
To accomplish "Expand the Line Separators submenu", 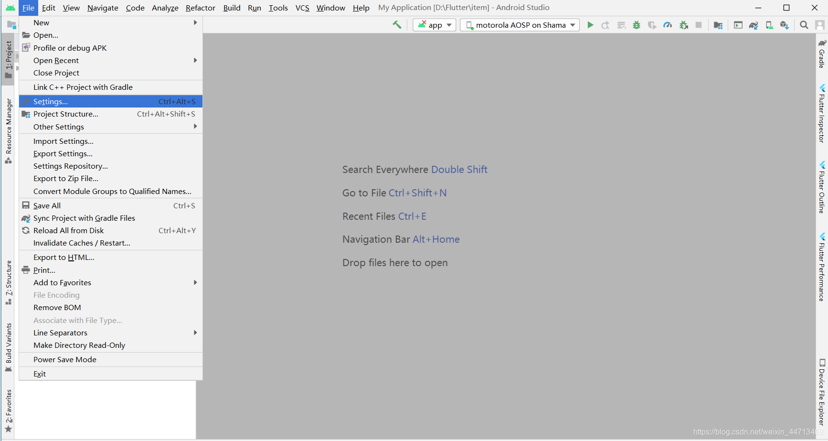I will click(111, 333).
